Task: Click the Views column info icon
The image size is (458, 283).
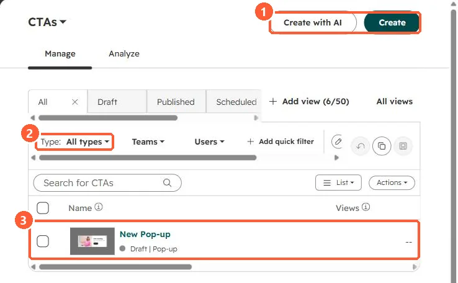Action: pos(366,207)
